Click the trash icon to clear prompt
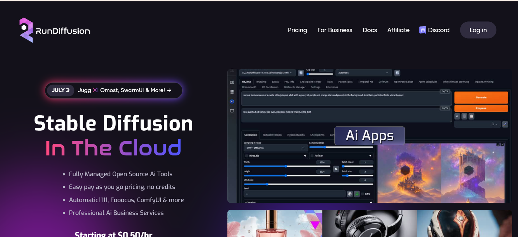Viewport: 518px width, 237px height. pyautogui.click(x=464, y=116)
